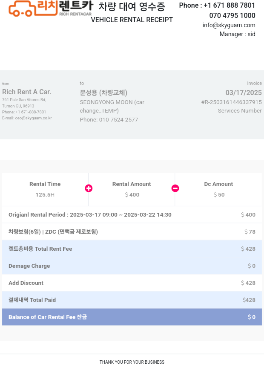Click the ZDC insurance $ 78 row
Screen dimensions: 264x365
(132, 232)
